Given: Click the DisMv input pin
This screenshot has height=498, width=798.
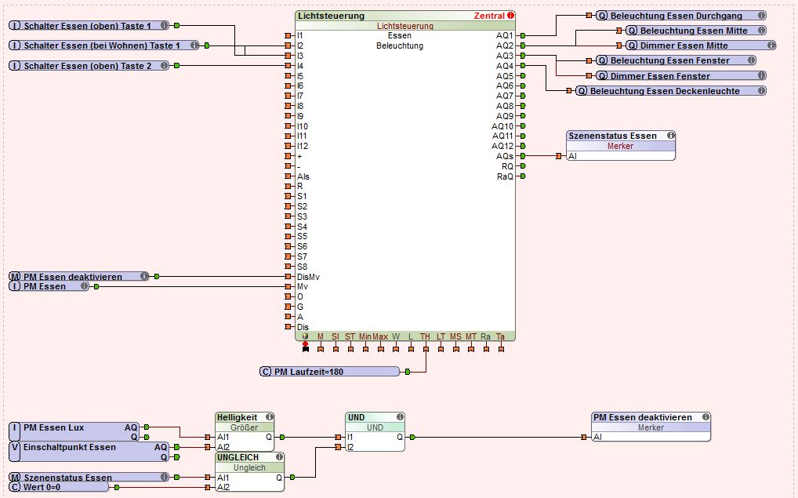Looking at the screenshot, I should (288, 277).
